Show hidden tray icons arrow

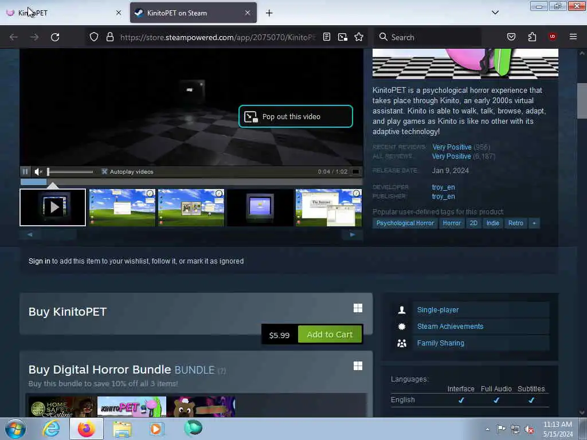tap(487, 429)
